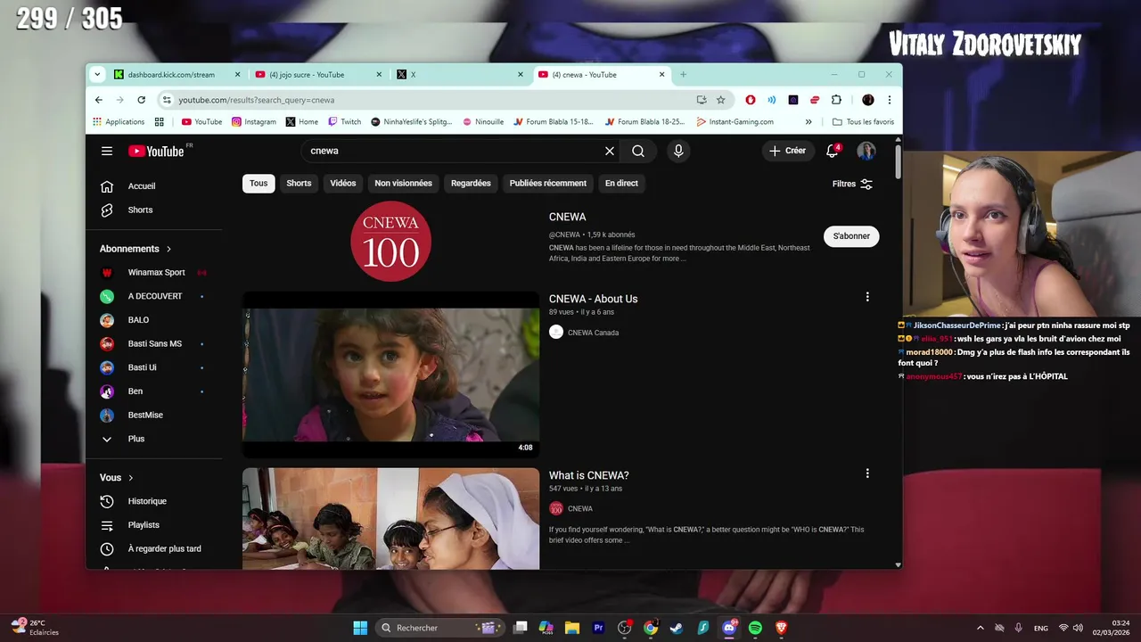Image resolution: width=1141 pixels, height=642 pixels.
Task: Start voice search with the microphone
Action: 678,151
